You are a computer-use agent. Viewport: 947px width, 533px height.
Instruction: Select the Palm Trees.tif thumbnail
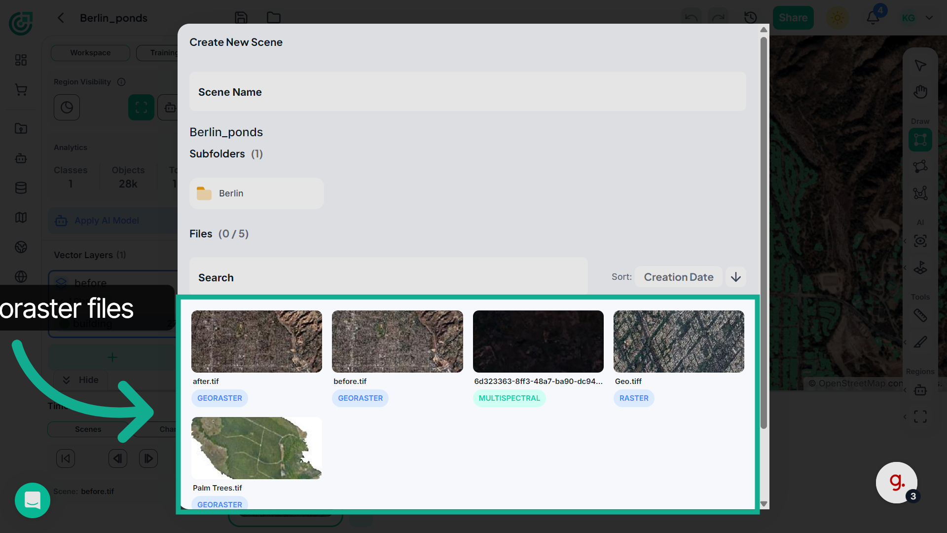pos(256,448)
